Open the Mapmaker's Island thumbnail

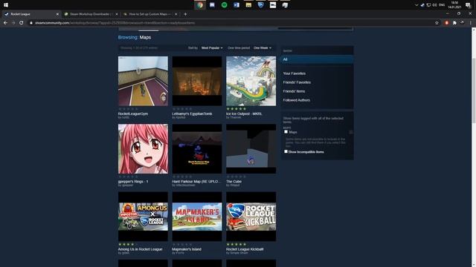pyautogui.click(x=197, y=217)
